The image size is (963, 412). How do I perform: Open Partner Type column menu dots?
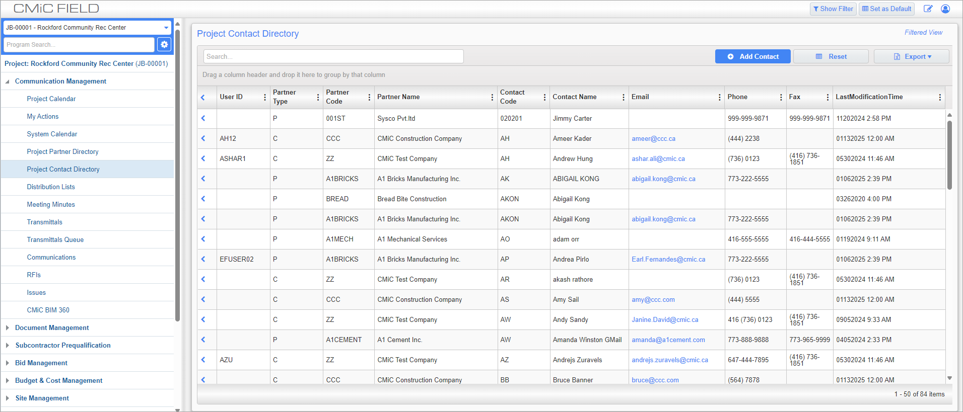[318, 97]
